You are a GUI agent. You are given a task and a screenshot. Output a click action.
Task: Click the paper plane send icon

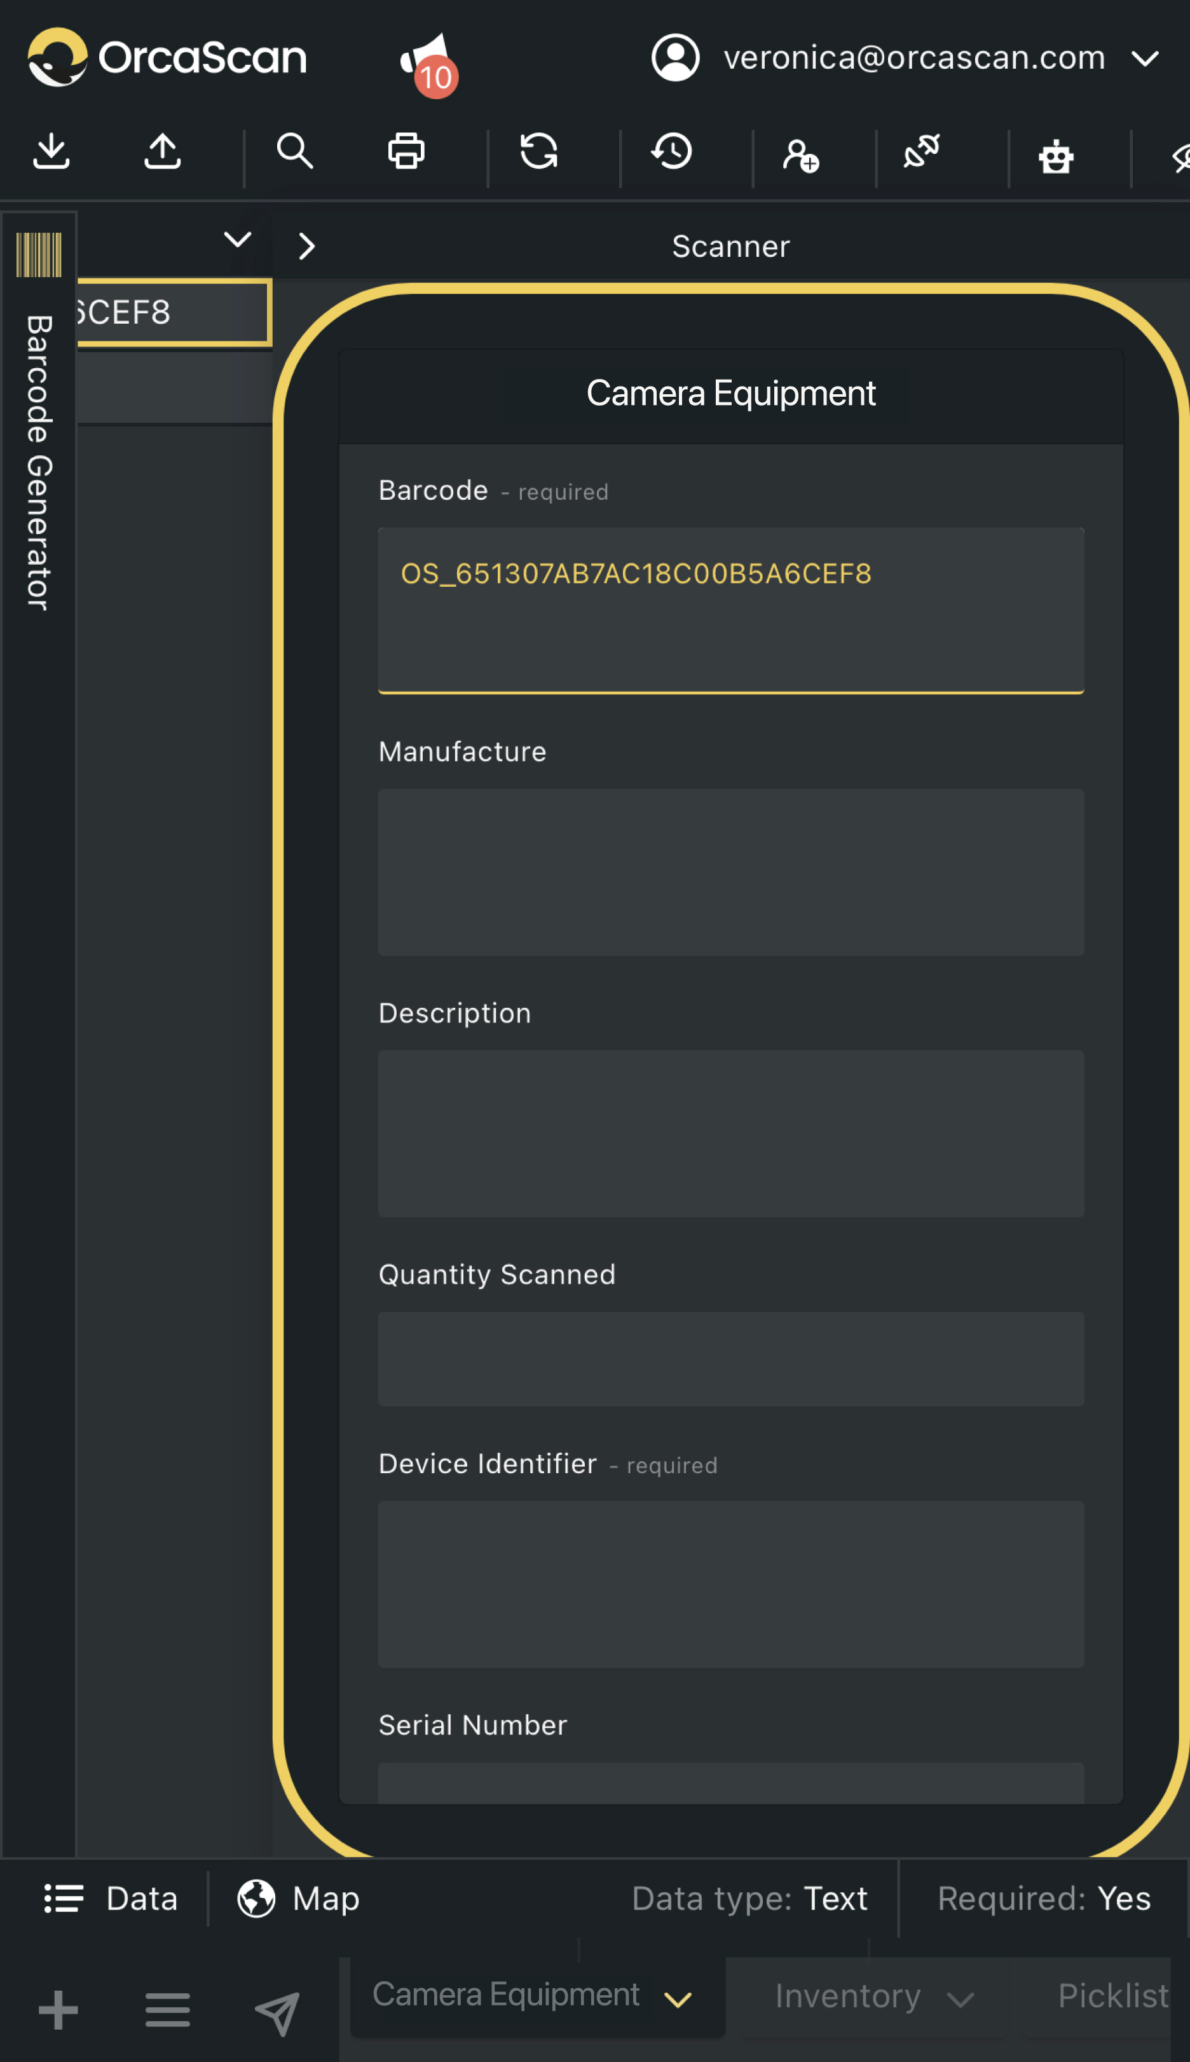point(277,2013)
